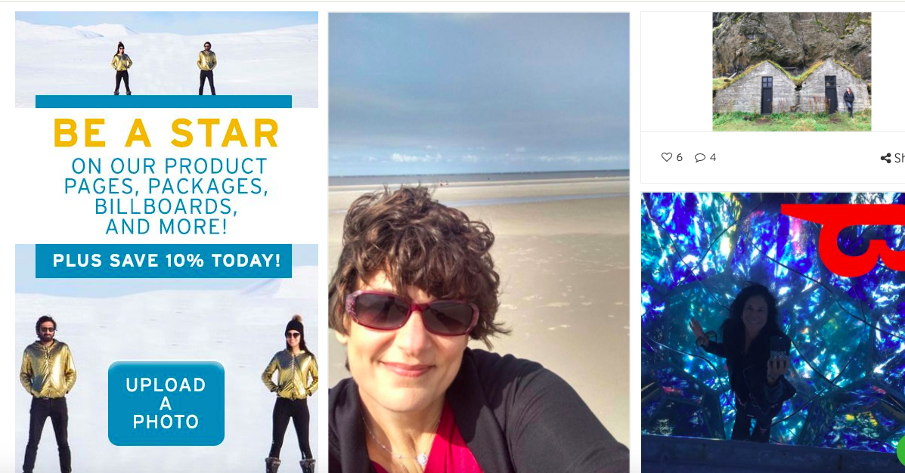905x473 pixels.
Task: Like the turf houses photo with heart icon
Action: click(667, 157)
